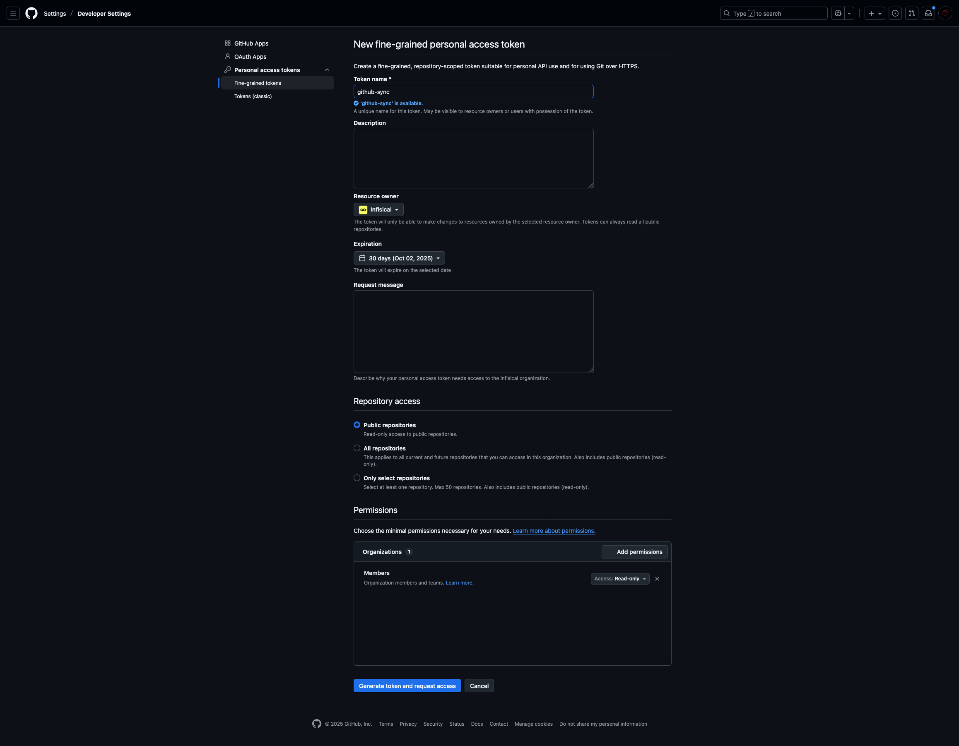The width and height of the screenshot is (959, 746).
Task: Open the Contact footer link
Action: 499,724
